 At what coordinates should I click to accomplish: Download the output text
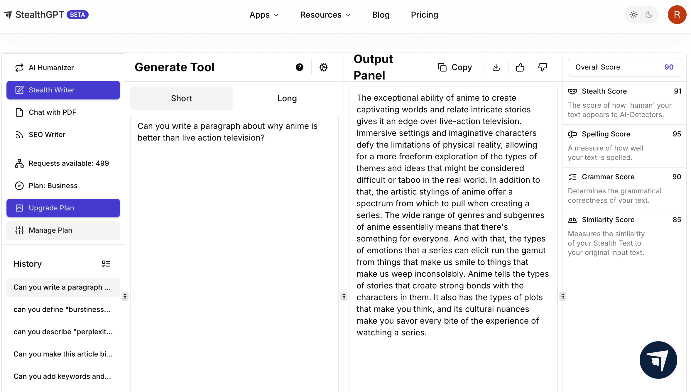click(496, 67)
